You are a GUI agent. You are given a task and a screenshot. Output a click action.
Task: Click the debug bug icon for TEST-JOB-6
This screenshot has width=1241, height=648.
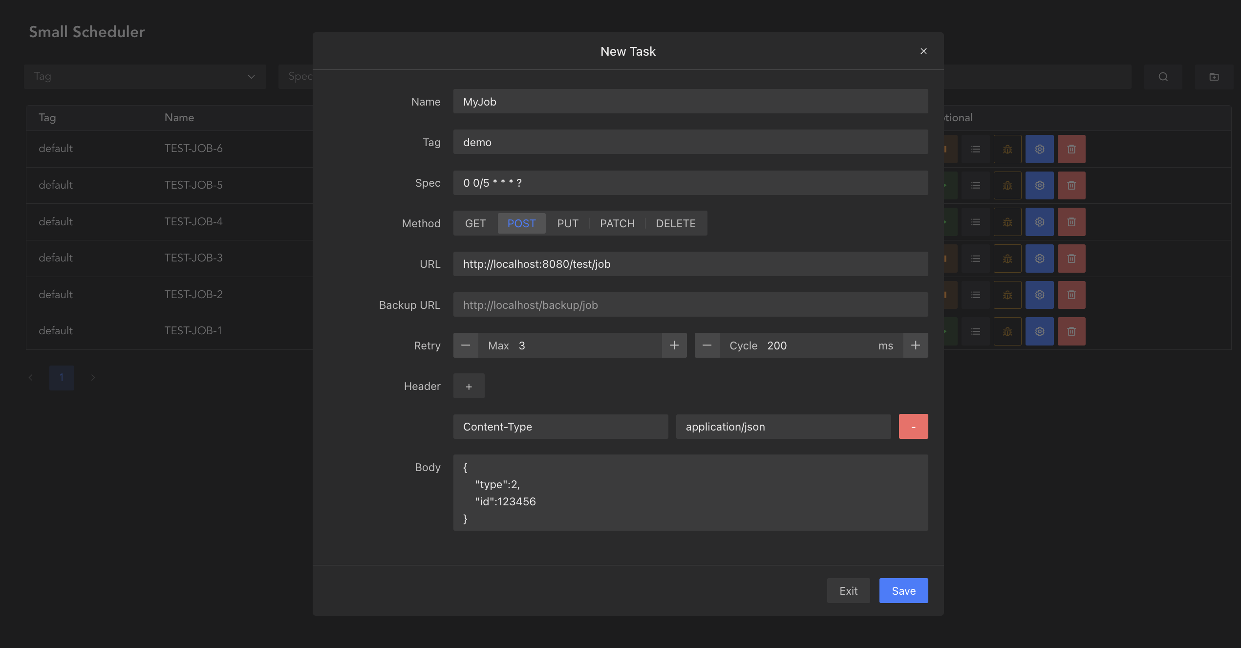point(1007,149)
